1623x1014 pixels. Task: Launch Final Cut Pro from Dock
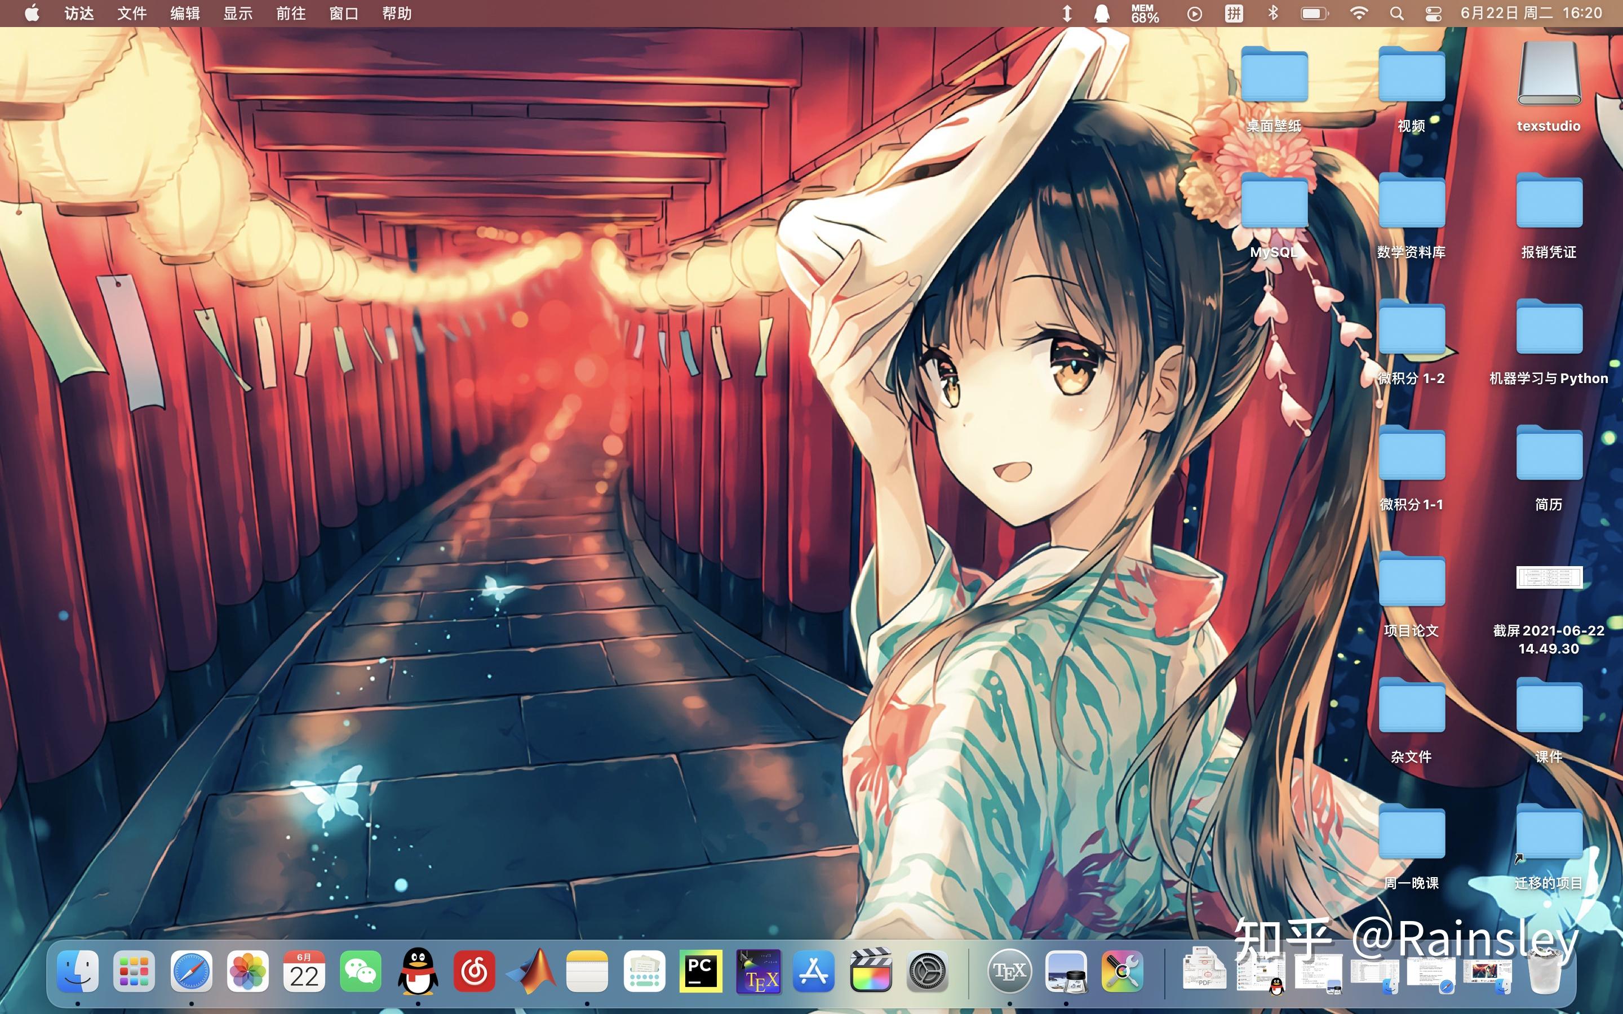pos(871,971)
